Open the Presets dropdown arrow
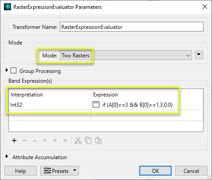The height and width of the screenshot is (180, 212). [75, 171]
